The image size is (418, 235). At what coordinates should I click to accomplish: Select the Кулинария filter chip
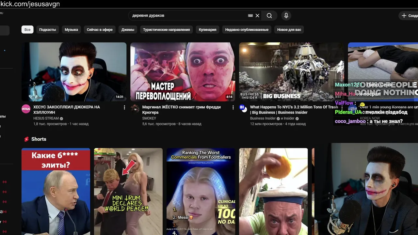pyautogui.click(x=208, y=30)
